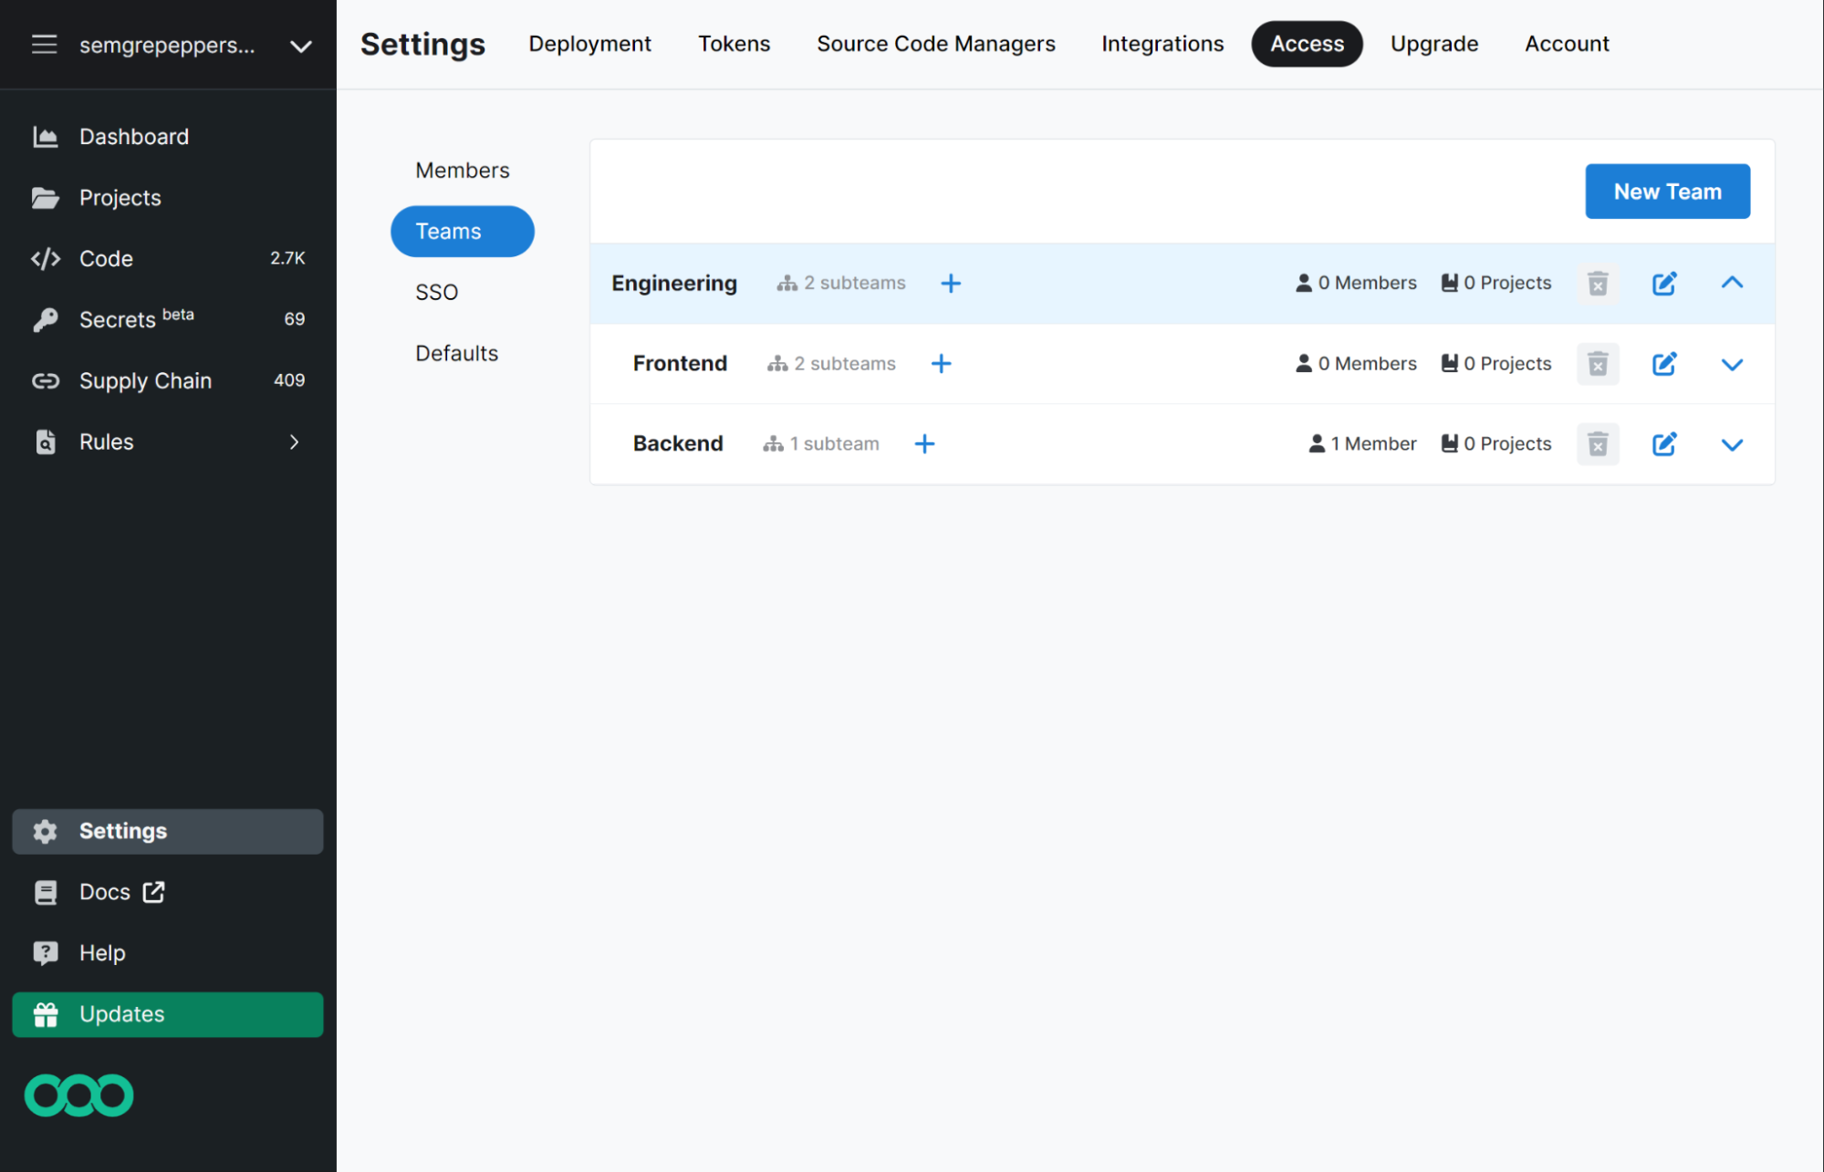The image size is (1824, 1172).
Task: Open the organization switcher dropdown
Action: pos(301,45)
